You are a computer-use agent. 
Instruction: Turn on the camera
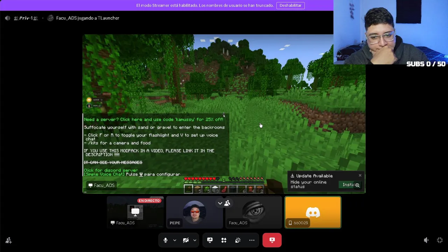tap(186, 240)
